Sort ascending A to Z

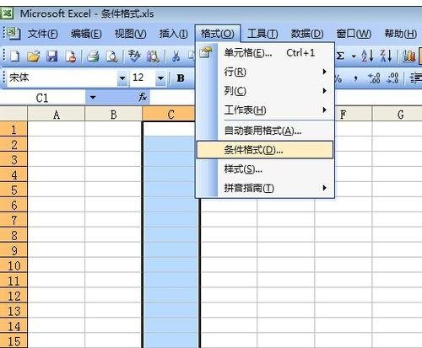pos(367,56)
